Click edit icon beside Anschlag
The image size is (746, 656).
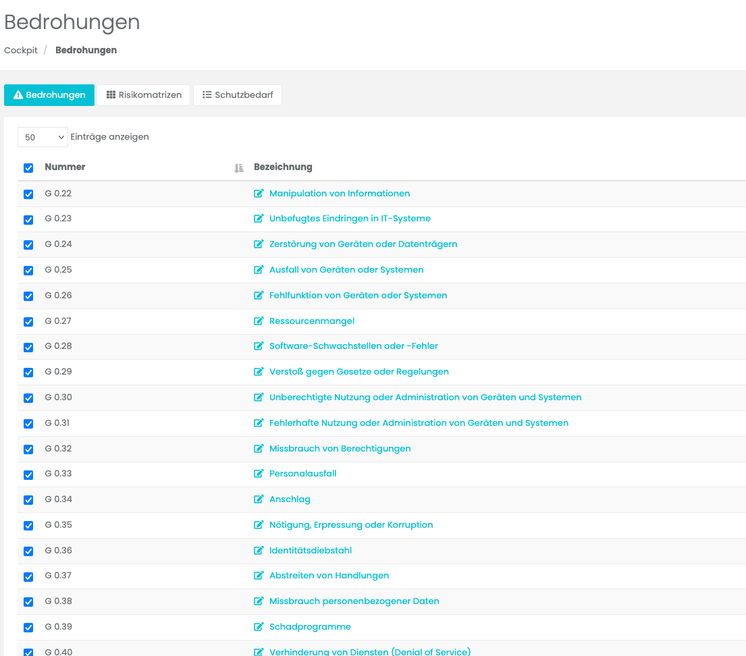click(x=259, y=499)
